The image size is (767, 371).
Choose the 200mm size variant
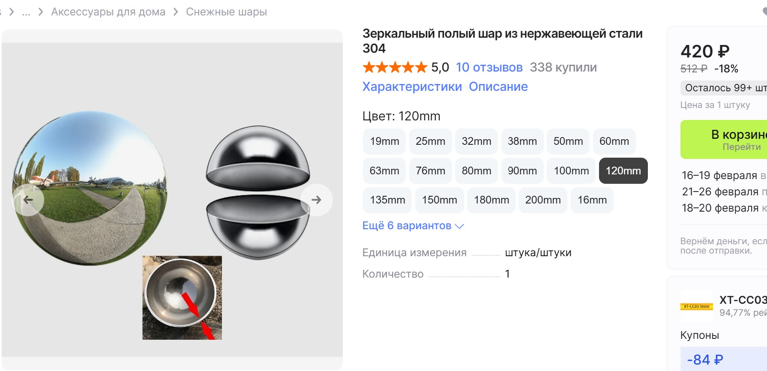click(543, 200)
